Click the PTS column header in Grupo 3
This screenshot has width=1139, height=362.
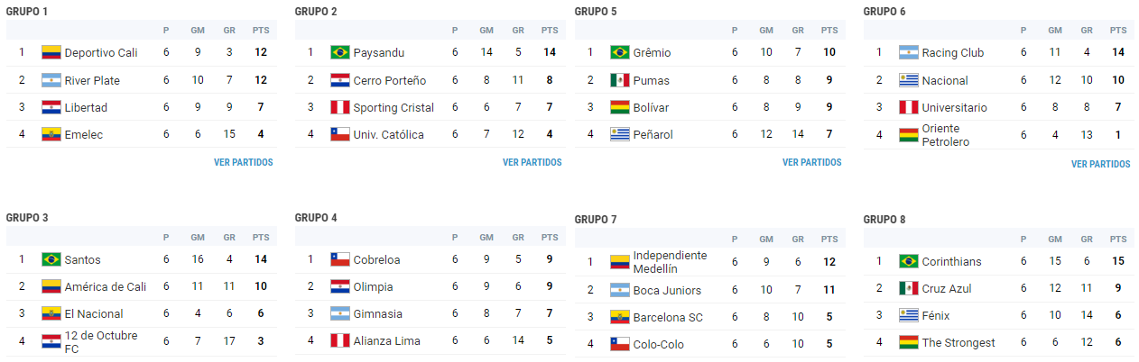pyautogui.click(x=261, y=238)
